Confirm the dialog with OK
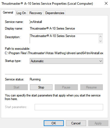The width and height of the screenshot is (110, 128). [54, 123]
